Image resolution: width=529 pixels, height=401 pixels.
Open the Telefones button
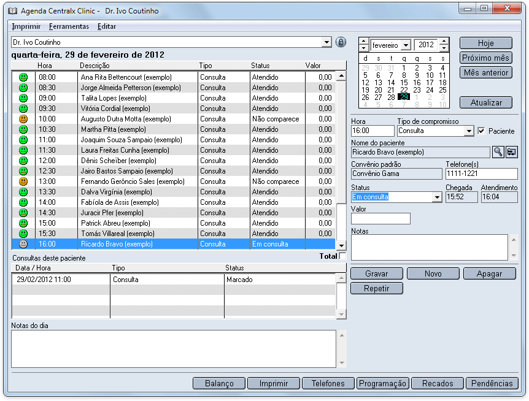tap(328, 383)
